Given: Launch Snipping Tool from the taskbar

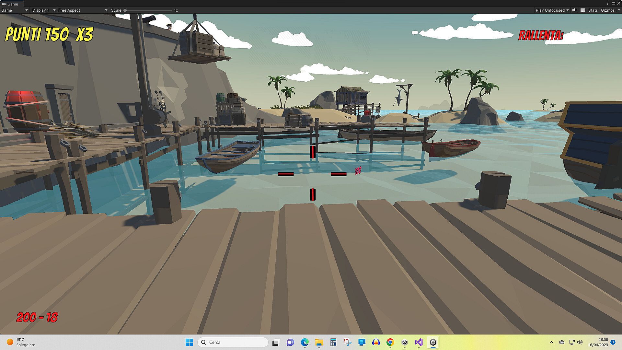Looking at the screenshot, I should (x=348, y=342).
